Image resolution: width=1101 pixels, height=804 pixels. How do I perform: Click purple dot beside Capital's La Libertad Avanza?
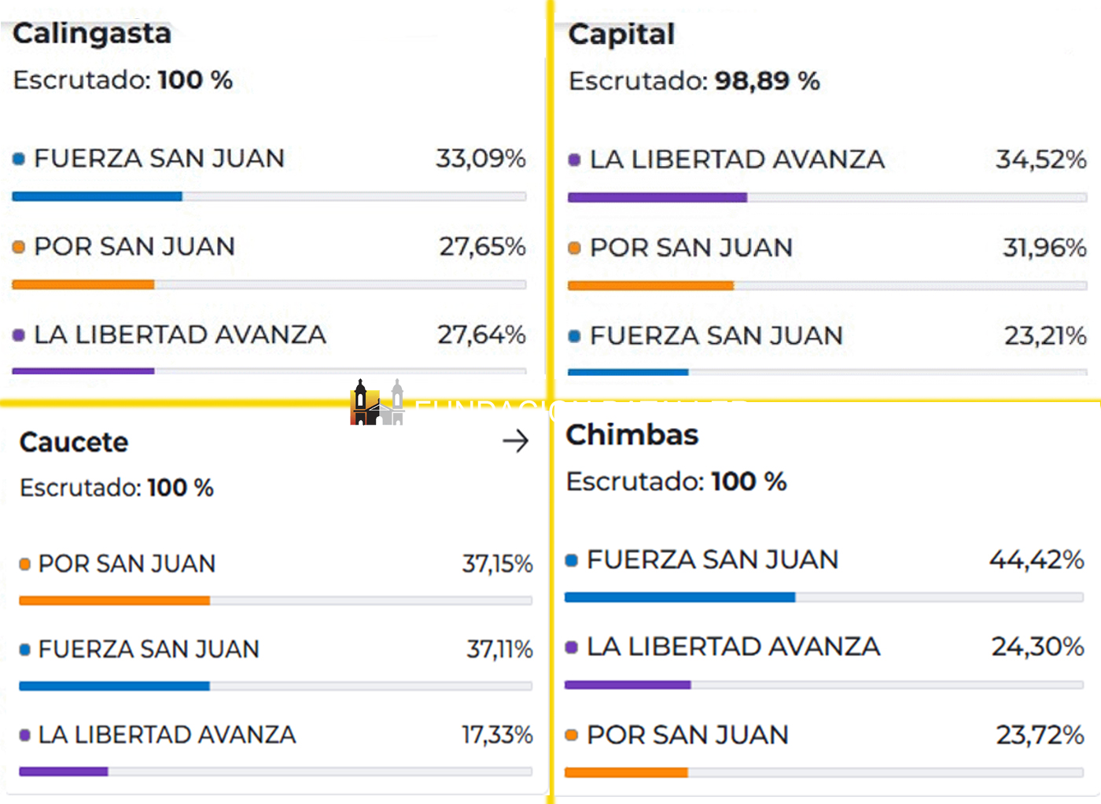tap(574, 160)
